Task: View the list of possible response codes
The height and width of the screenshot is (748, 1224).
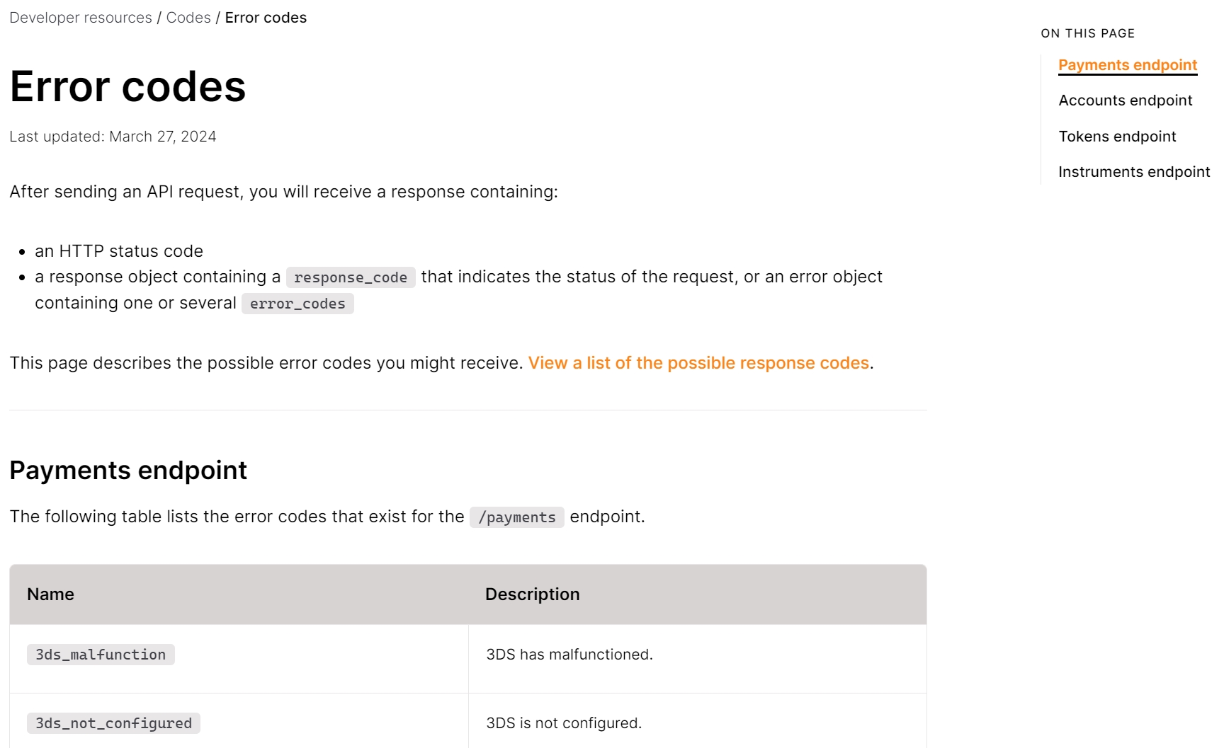Action: pyautogui.click(x=698, y=363)
